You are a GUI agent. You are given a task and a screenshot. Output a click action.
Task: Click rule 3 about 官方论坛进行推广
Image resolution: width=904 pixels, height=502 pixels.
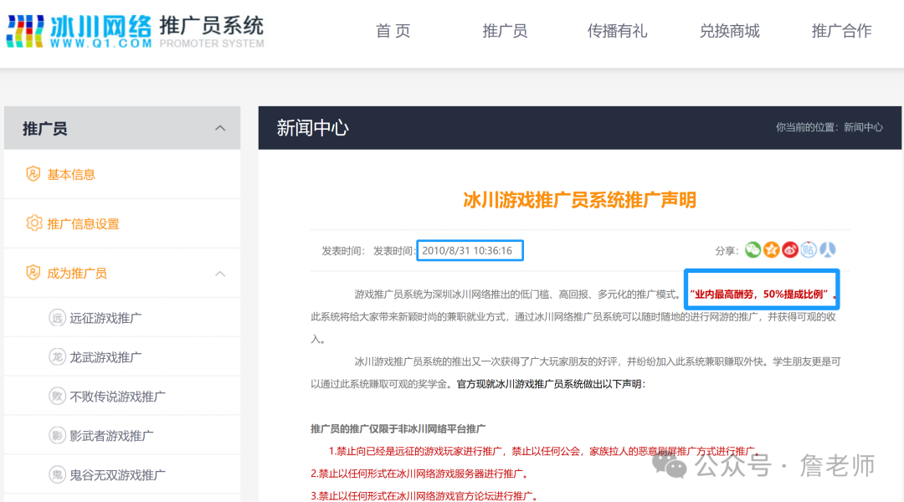click(425, 496)
